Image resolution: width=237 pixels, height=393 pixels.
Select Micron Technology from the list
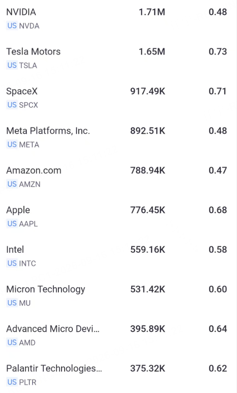click(118, 296)
